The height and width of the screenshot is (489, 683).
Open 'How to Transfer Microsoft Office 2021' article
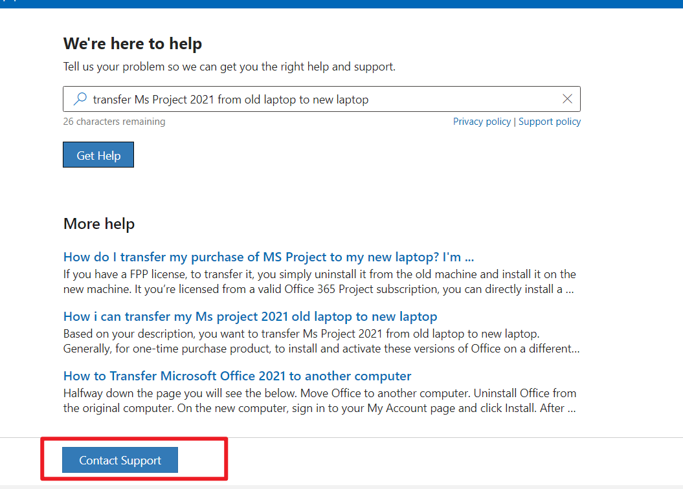(237, 376)
